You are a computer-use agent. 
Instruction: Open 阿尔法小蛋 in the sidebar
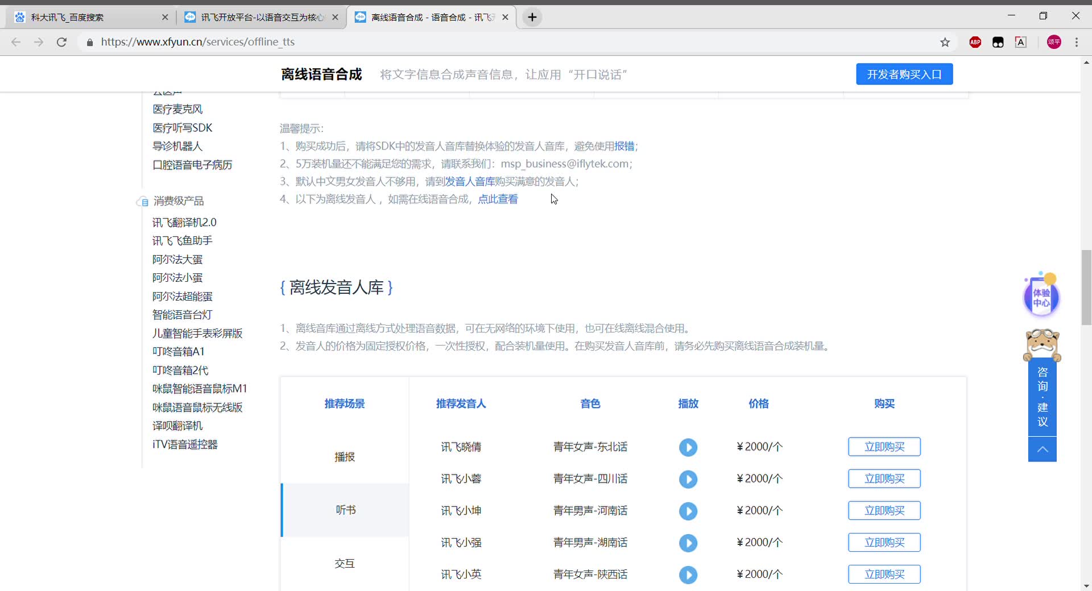tap(177, 277)
